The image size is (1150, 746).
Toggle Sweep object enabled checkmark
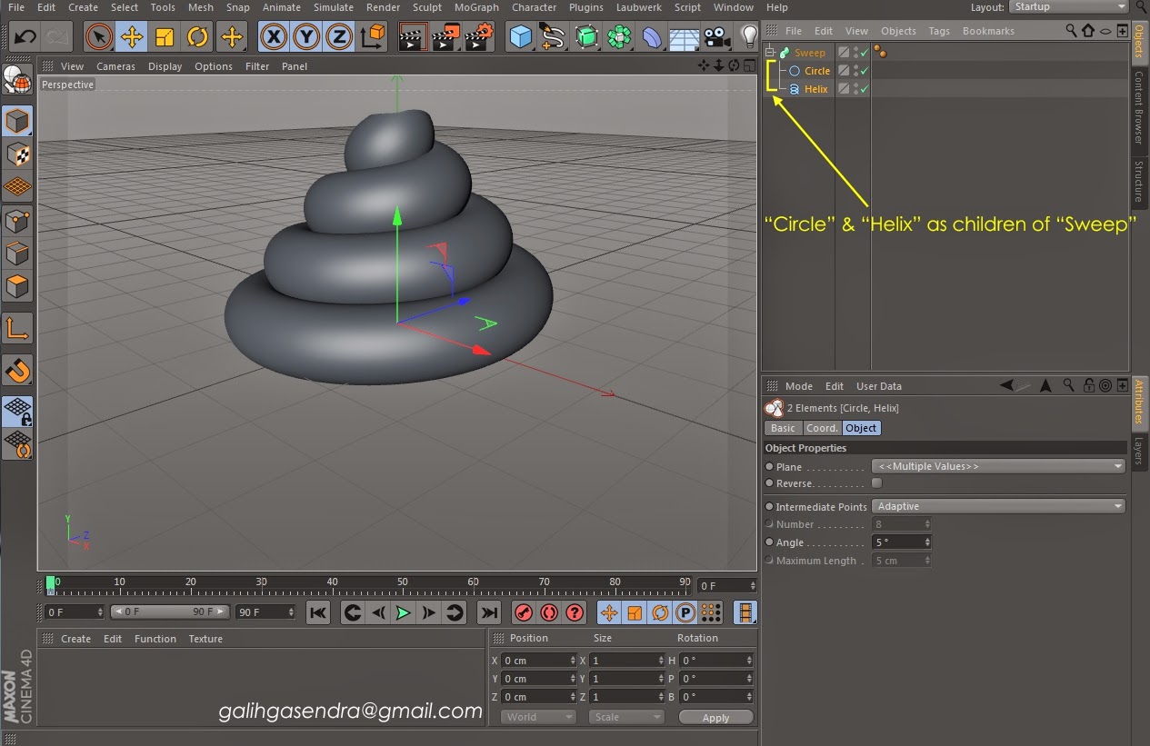(865, 53)
